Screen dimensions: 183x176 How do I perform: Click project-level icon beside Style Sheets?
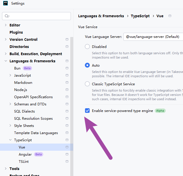(67, 125)
